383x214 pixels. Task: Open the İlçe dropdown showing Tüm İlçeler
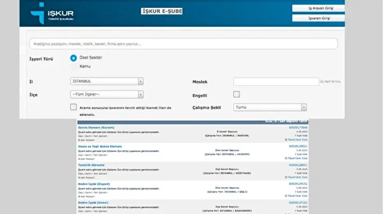(107, 94)
